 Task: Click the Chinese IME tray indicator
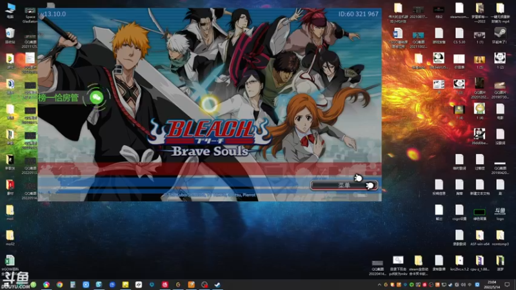pos(470,285)
